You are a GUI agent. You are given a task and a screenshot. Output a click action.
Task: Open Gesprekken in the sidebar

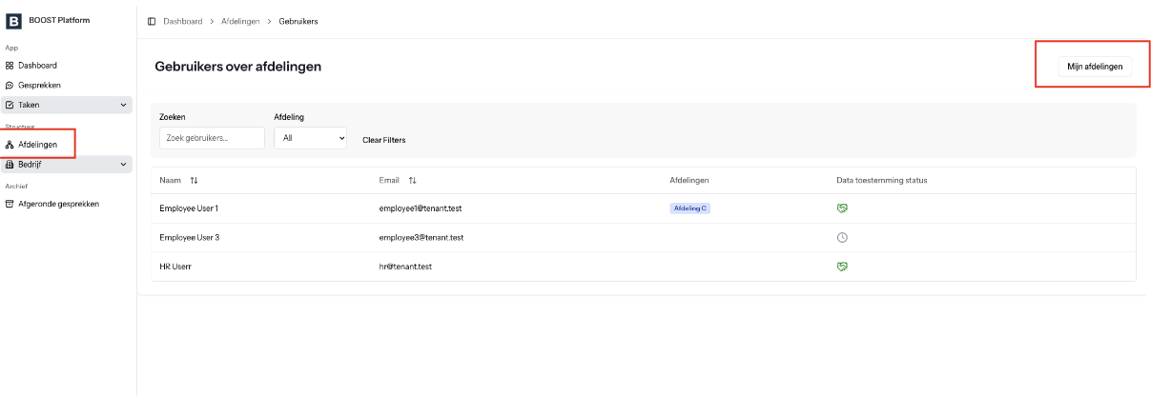(x=39, y=86)
